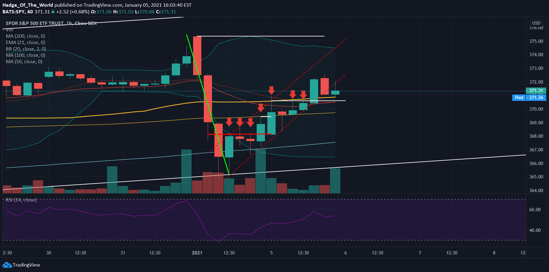Click the 60.00 RSI axis label
The width and height of the screenshot is (549, 272).
(535, 210)
